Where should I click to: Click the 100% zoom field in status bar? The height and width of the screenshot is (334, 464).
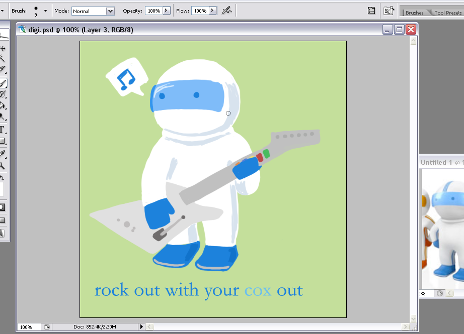29,327
